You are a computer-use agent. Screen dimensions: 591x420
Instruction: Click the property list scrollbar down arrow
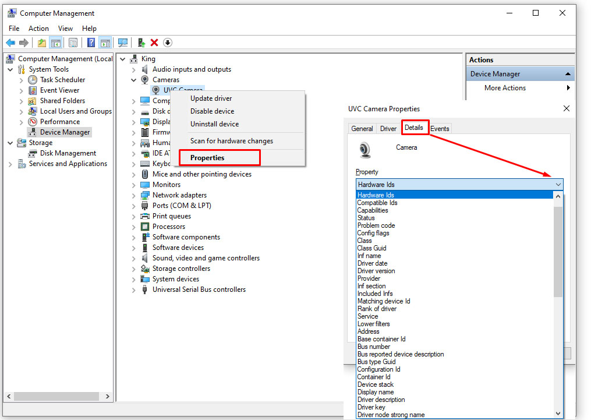click(x=558, y=413)
